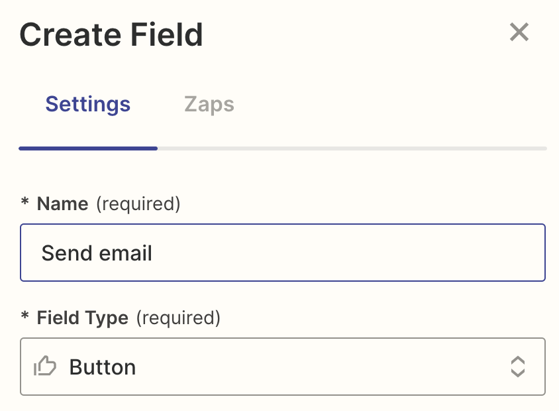Click "(required)" next to Field Type label
Screen dimensions: 559x411
pyautogui.click(x=178, y=318)
